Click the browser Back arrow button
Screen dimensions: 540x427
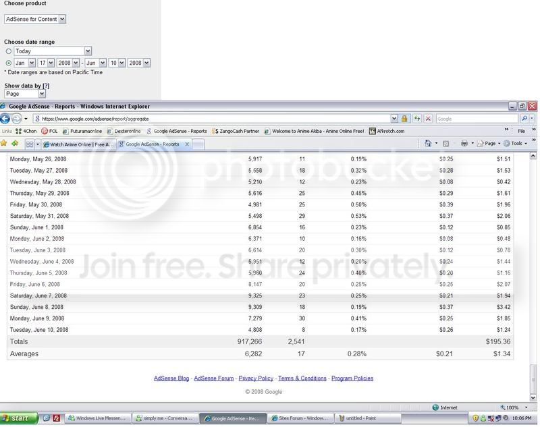click(5, 119)
